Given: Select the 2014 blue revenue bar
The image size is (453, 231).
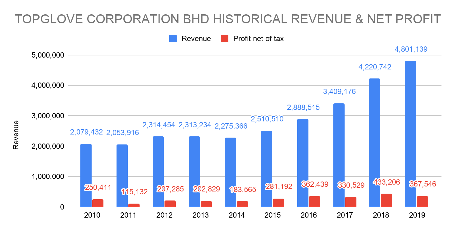Looking at the screenshot, I should (x=231, y=172).
